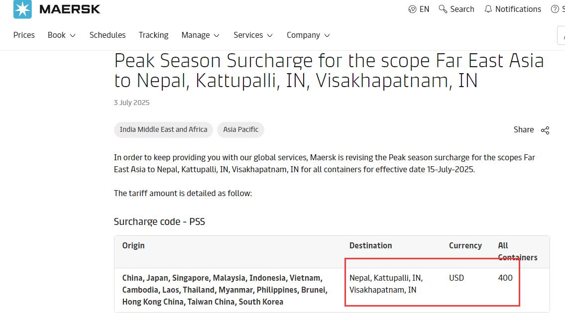The height and width of the screenshot is (322, 565).
Task: Open the Services dropdown chevron
Action: tap(270, 35)
